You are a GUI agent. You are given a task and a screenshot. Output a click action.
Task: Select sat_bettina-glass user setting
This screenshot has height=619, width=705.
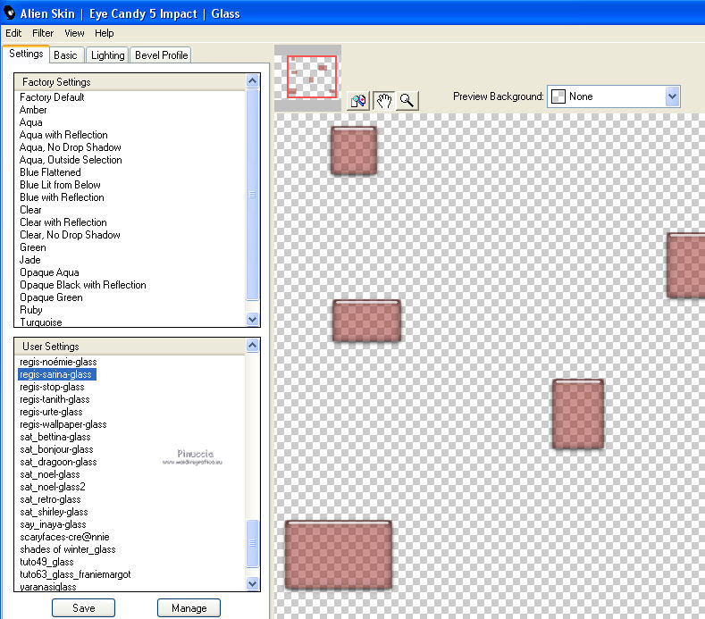[x=55, y=437]
